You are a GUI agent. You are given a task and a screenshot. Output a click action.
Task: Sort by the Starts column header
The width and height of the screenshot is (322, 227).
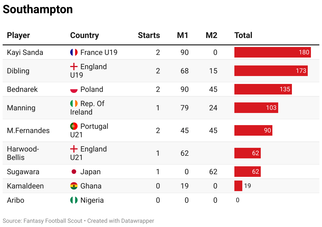coord(149,35)
